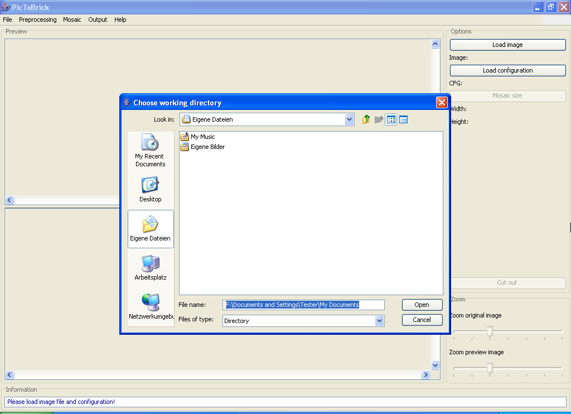Switch to details view icon

[404, 119]
